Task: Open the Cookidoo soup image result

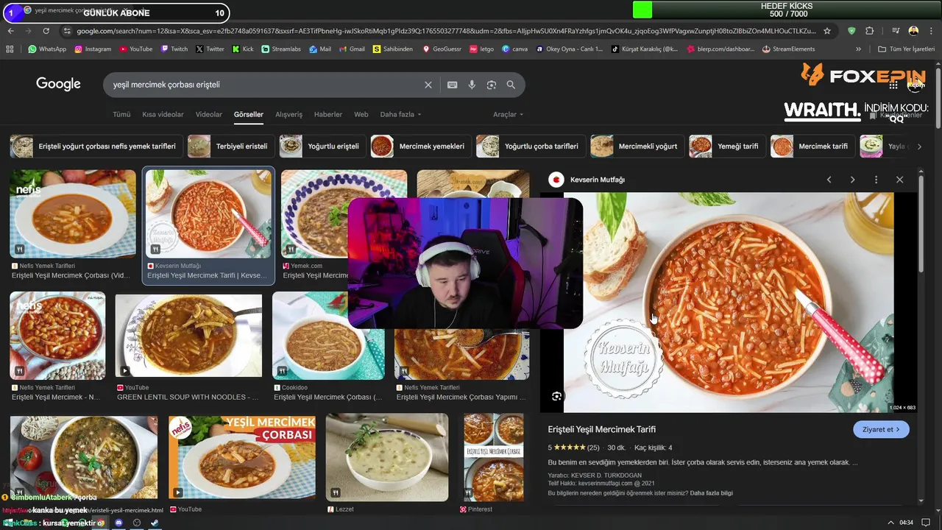Action: point(328,336)
